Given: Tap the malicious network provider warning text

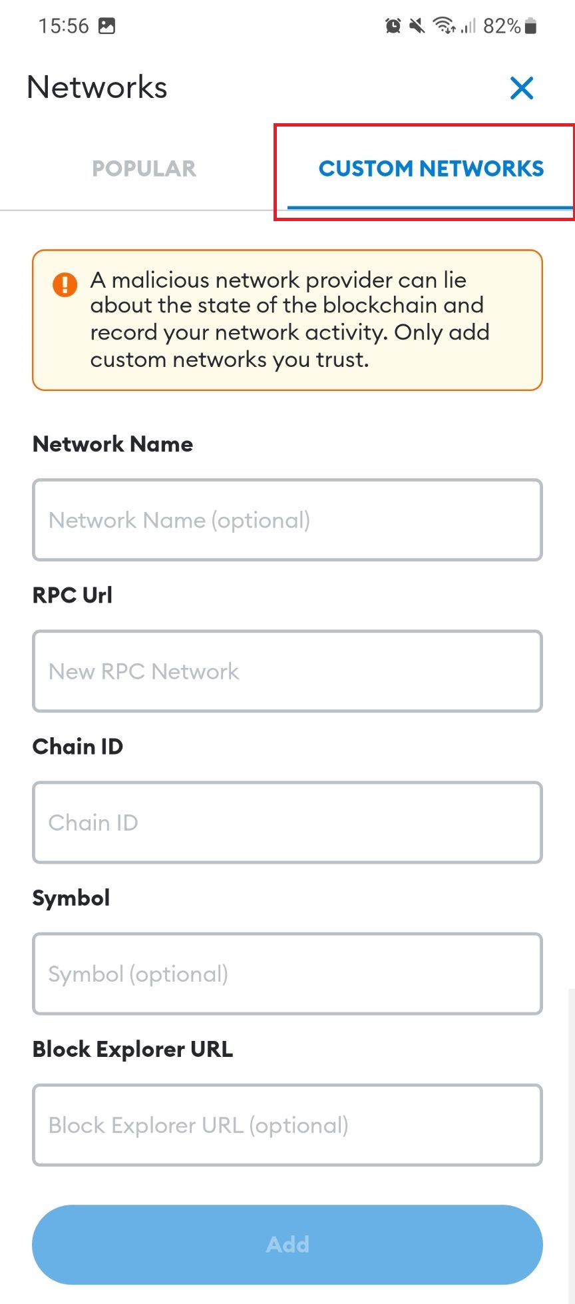Looking at the screenshot, I should [289, 320].
